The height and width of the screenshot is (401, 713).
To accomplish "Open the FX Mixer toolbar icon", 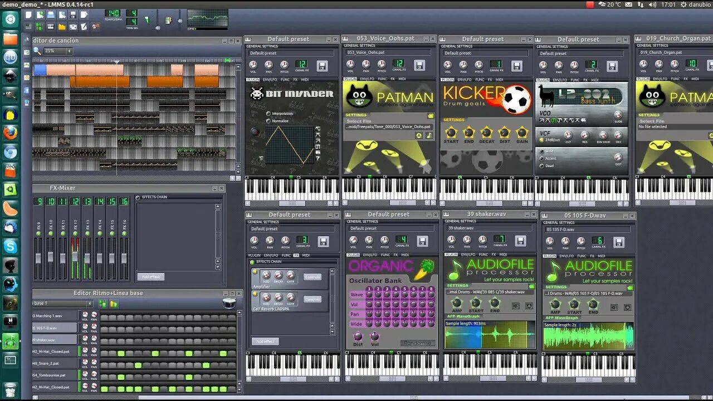I will tap(73, 26).
